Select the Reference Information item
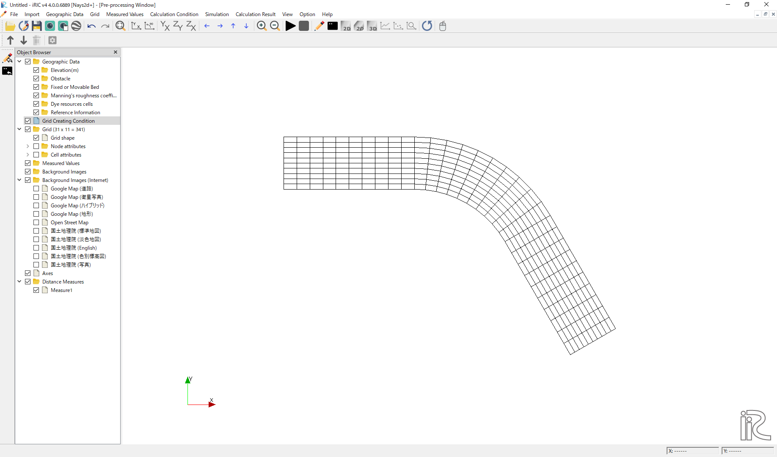This screenshot has height=457, width=777. (x=75, y=113)
